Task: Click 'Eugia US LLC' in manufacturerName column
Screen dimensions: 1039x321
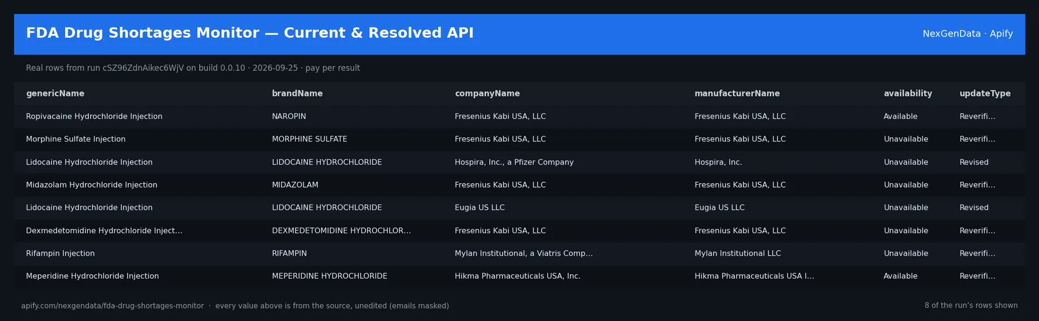Action: (x=719, y=208)
